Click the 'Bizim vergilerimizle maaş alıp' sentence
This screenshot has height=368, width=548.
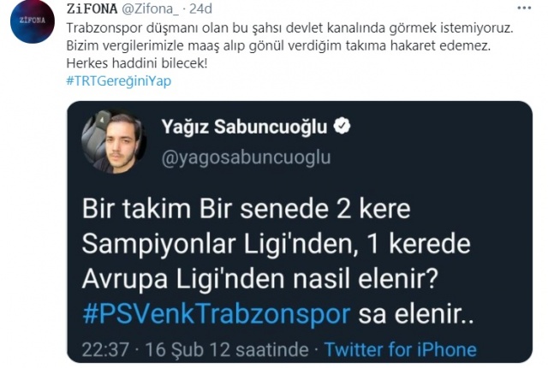pos(278,45)
